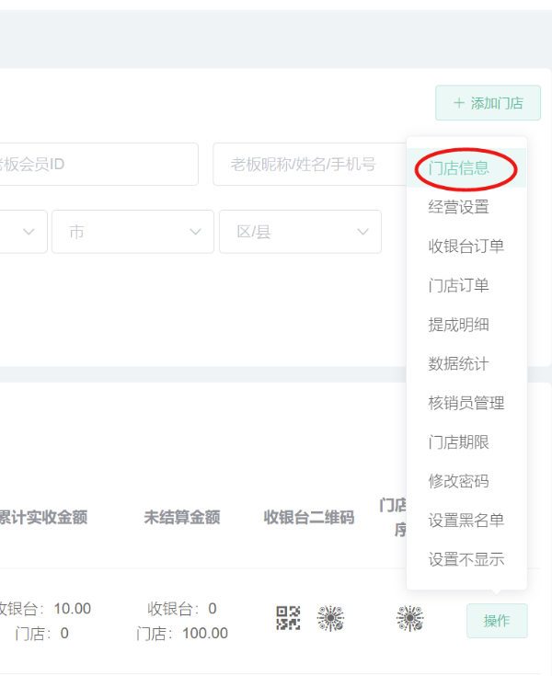This screenshot has width=552, height=676.
Task: Expand the 市 city dropdown
Action: click(132, 232)
